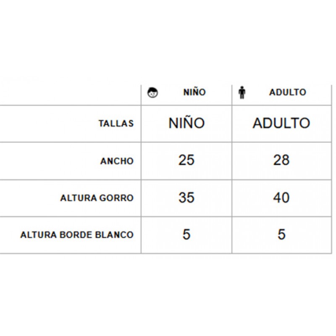Click blank space left of TALLAS label
The height and width of the screenshot is (336, 336).
49,123
